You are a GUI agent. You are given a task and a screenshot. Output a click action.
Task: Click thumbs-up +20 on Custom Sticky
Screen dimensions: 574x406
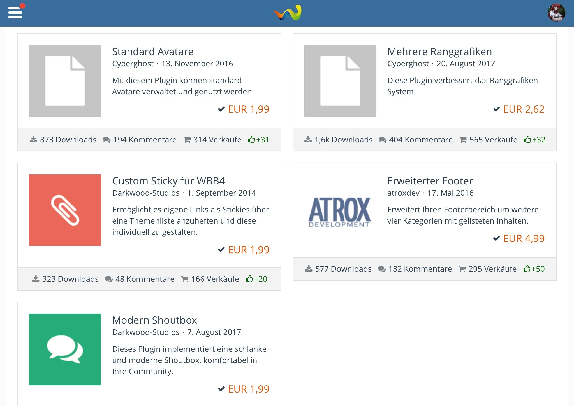pos(249,279)
